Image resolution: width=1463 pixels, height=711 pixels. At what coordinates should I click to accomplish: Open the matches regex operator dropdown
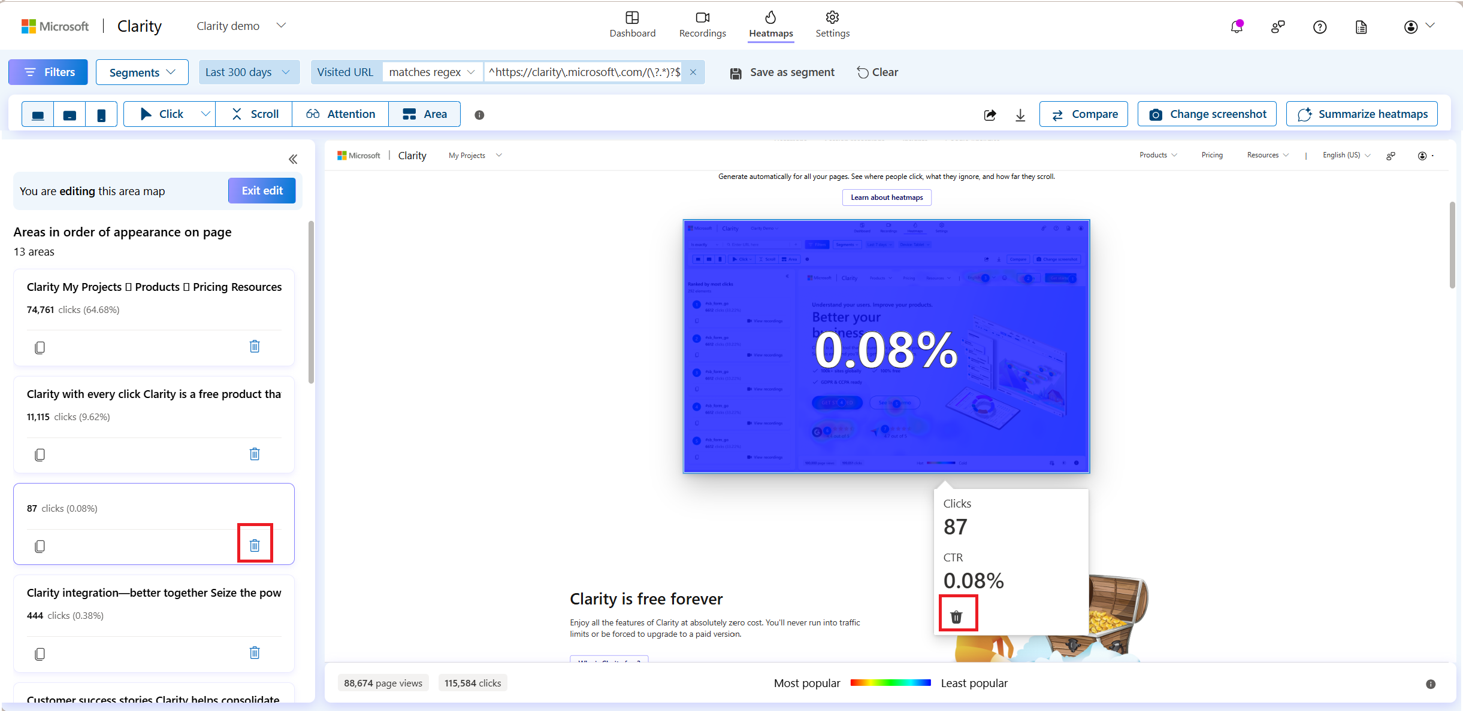432,72
